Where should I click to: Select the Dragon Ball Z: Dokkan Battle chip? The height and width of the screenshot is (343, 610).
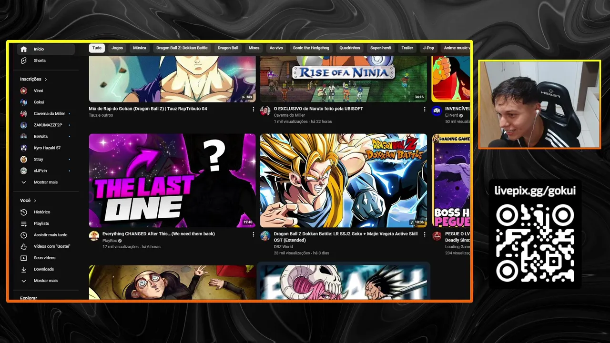click(182, 48)
